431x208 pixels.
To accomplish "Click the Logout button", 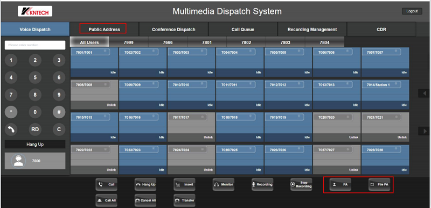I will click(x=412, y=11).
